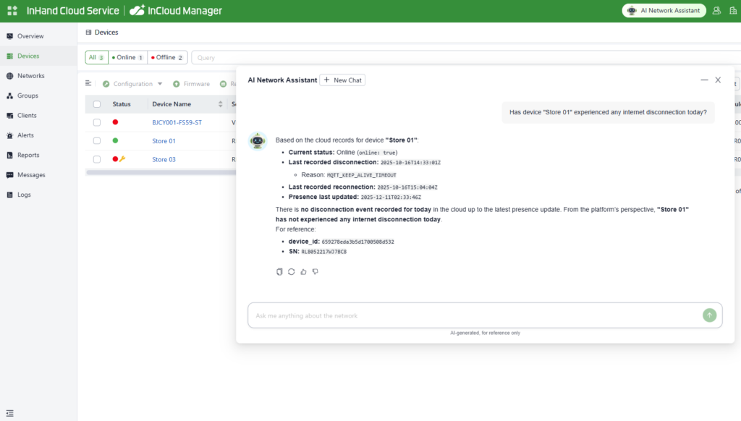Regenerate the AI assistant's answer
Image resolution: width=741 pixels, height=421 pixels.
pyautogui.click(x=291, y=272)
